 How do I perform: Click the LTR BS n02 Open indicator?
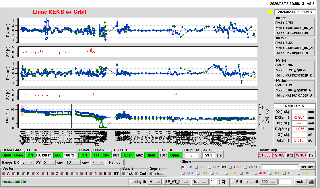pyautogui.click(x=151, y=155)
